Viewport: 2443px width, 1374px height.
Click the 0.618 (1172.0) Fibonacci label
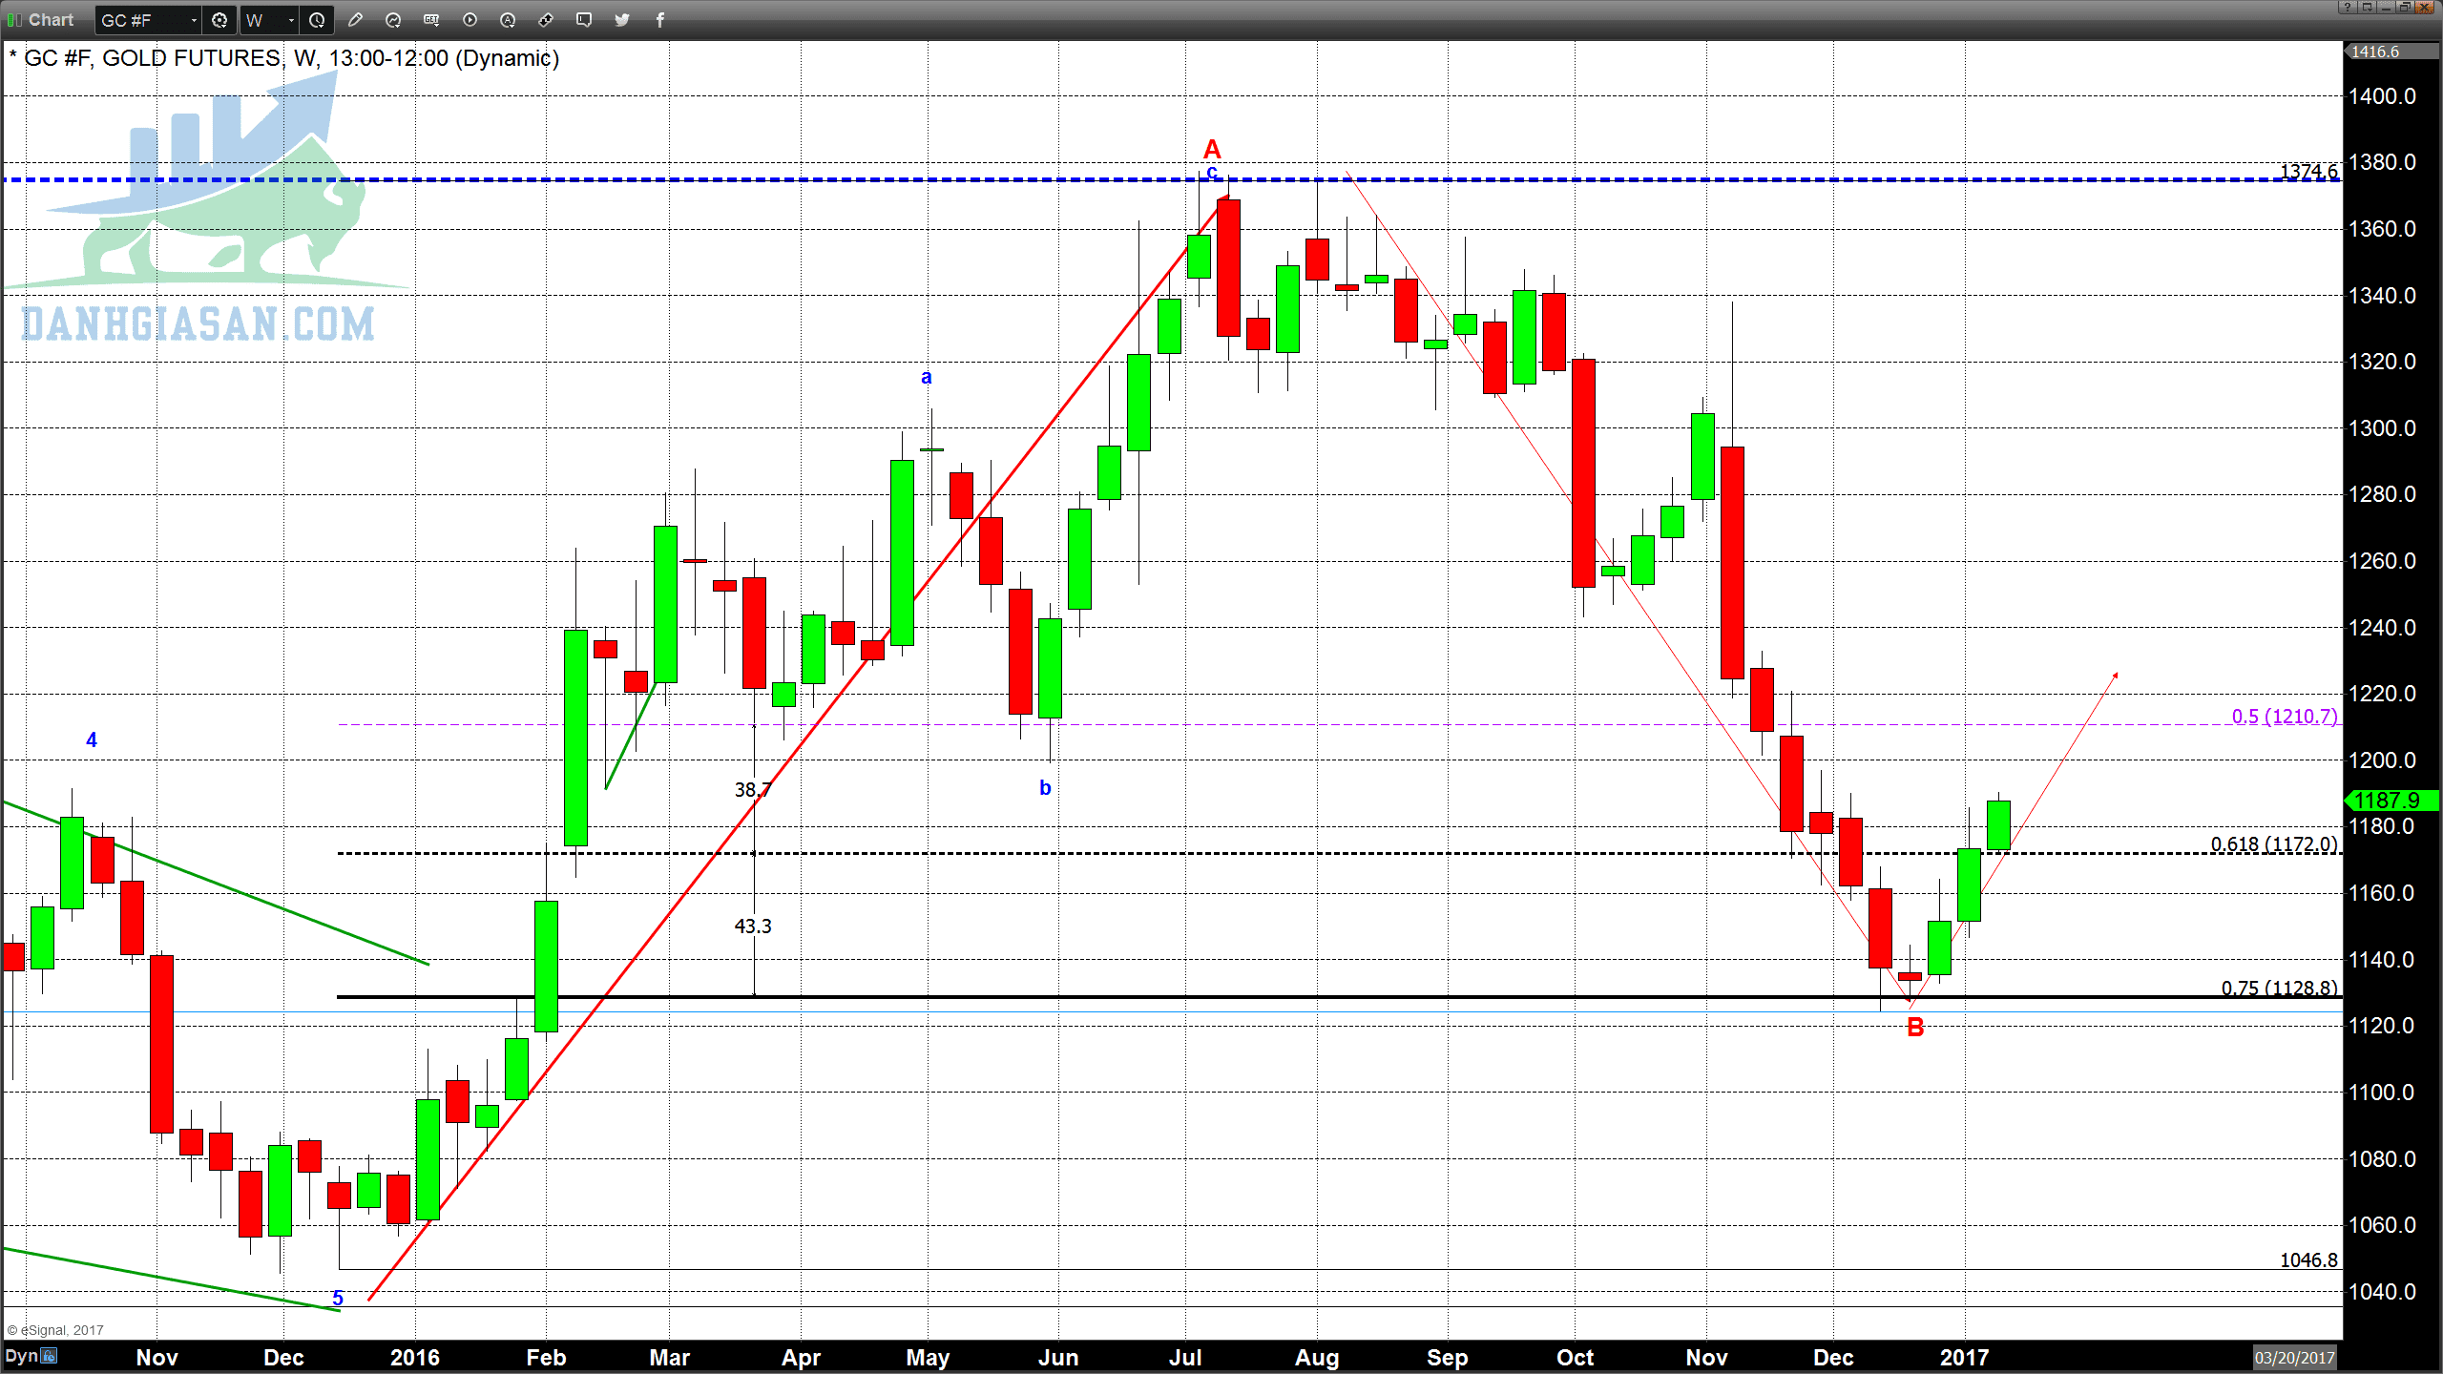2274,844
